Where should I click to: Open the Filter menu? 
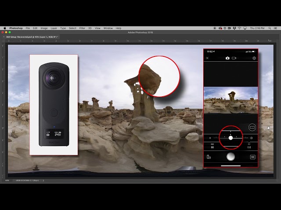(x=82, y=28)
